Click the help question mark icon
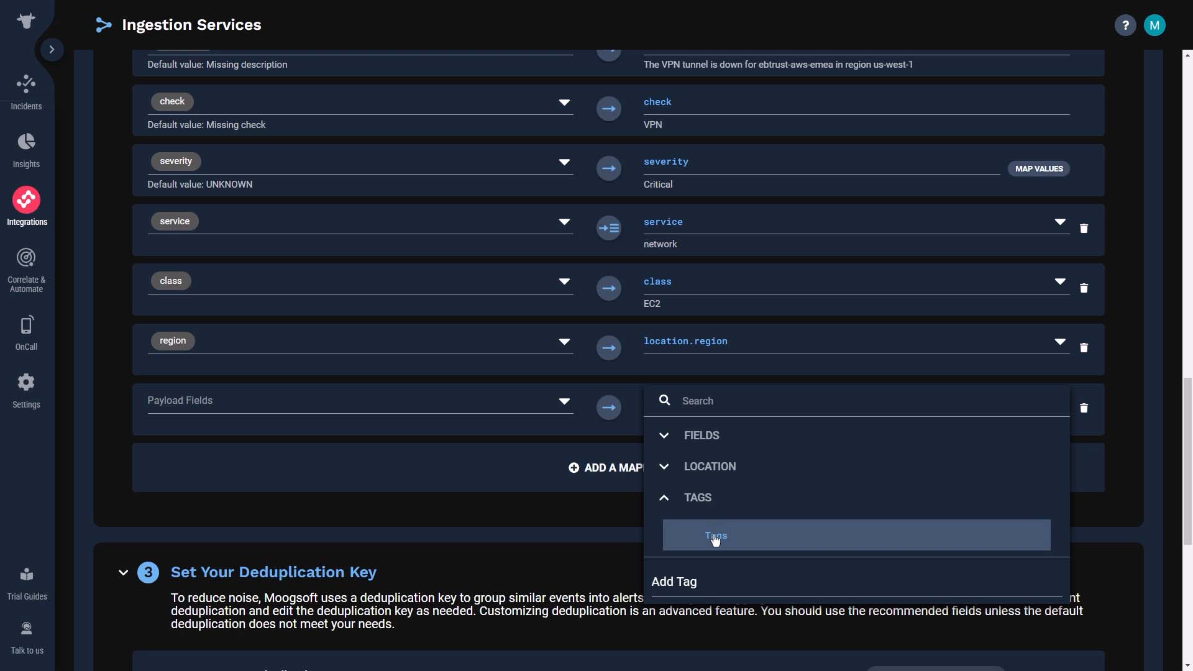 coord(1126,25)
